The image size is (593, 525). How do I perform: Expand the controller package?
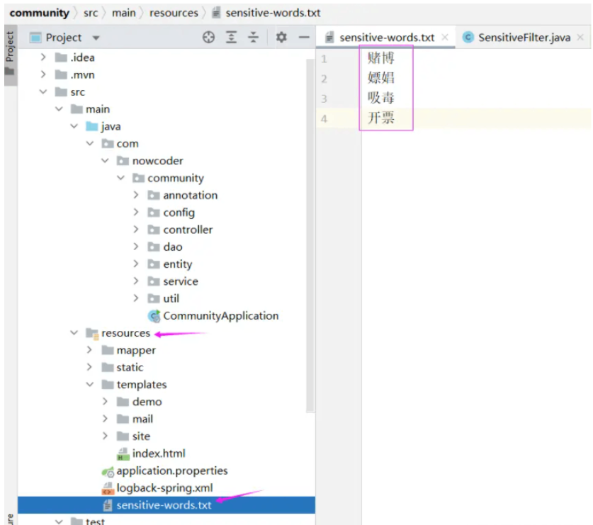point(136,230)
